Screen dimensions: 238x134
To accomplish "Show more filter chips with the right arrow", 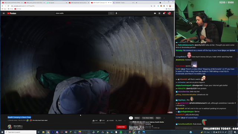I will [164, 118].
